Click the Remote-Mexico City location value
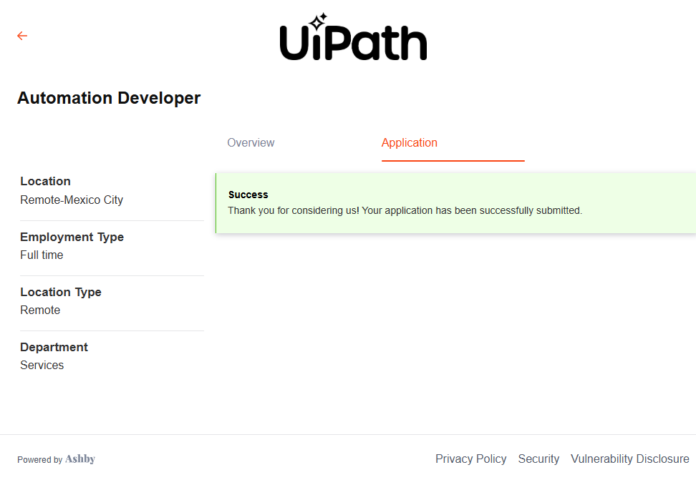696x485 pixels. (x=72, y=200)
